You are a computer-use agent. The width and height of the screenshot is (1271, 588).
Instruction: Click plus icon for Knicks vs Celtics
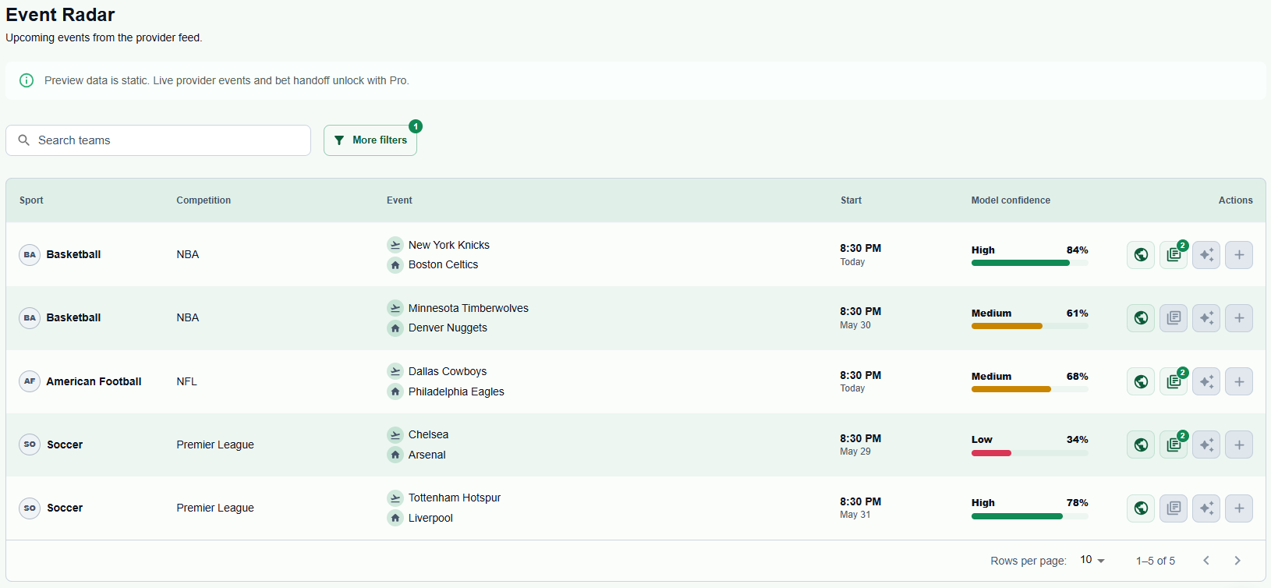[1239, 255]
